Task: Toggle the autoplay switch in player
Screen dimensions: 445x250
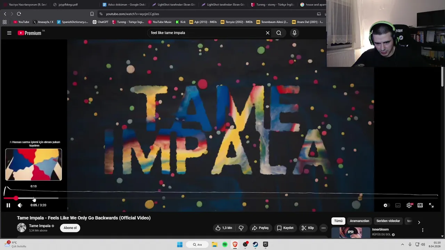Action: [x=386, y=206]
